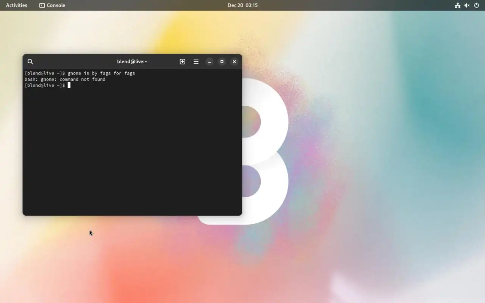Image resolution: width=485 pixels, height=303 pixels.
Task: Open the Activities overview
Action: tap(17, 5)
